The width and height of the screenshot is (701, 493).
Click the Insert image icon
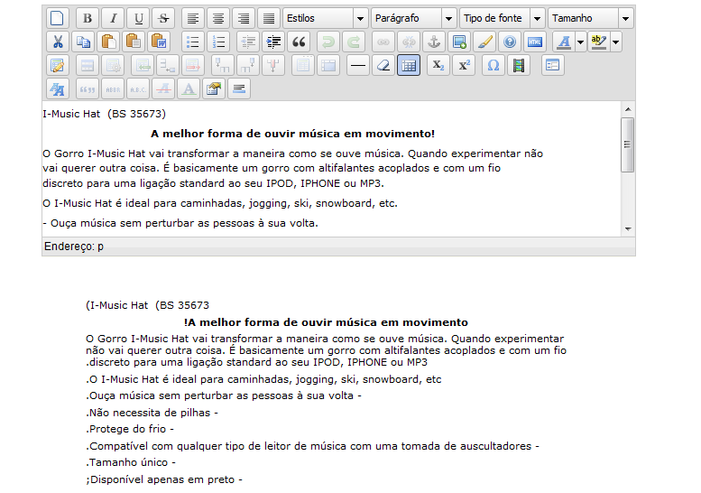click(459, 42)
